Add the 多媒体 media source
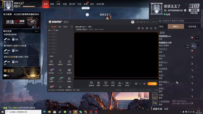Viewport: 203px width, 114px height. click(113, 84)
